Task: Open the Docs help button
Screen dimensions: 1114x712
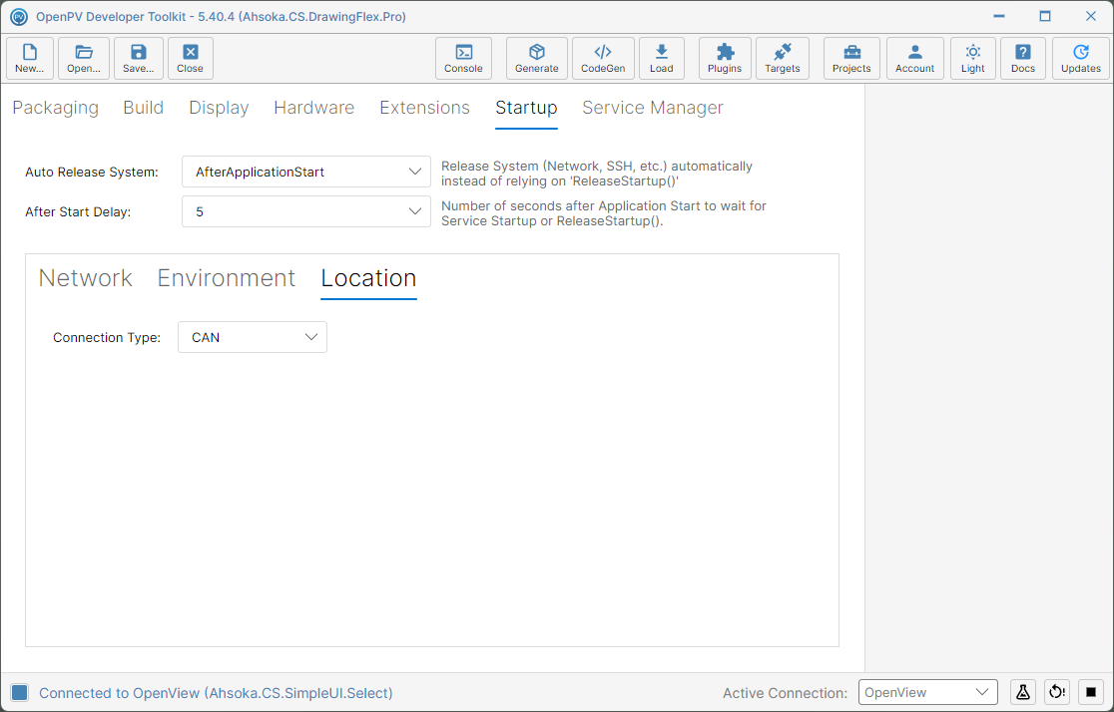Action: click(1023, 58)
